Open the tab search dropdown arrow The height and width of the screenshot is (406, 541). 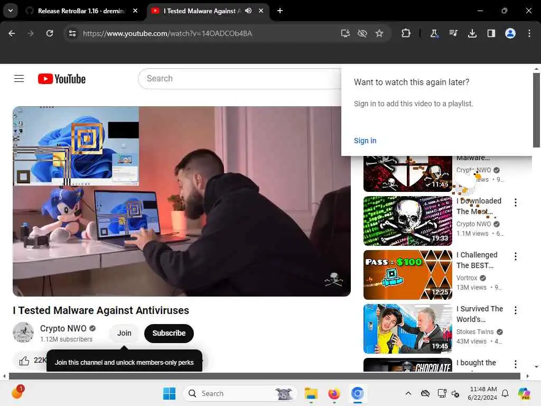pyautogui.click(x=11, y=11)
